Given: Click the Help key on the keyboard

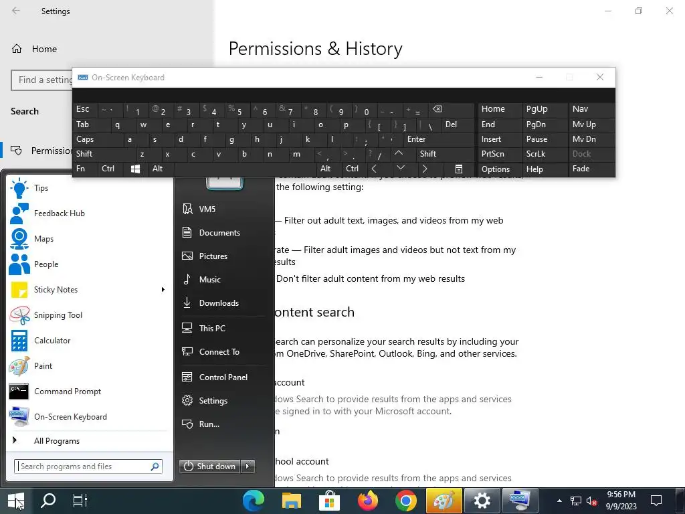Looking at the screenshot, I should (545, 169).
